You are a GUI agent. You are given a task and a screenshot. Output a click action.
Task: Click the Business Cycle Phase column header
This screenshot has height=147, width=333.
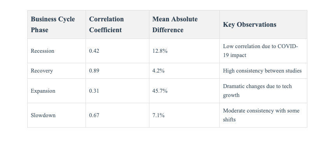click(53, 24)
